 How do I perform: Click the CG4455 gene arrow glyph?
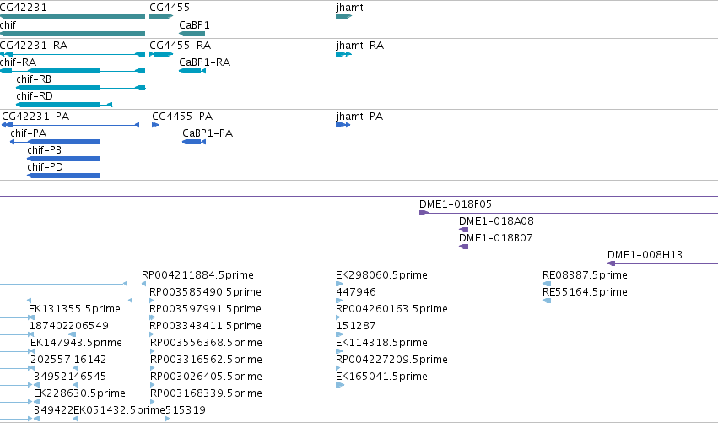(x=161, y=16)
